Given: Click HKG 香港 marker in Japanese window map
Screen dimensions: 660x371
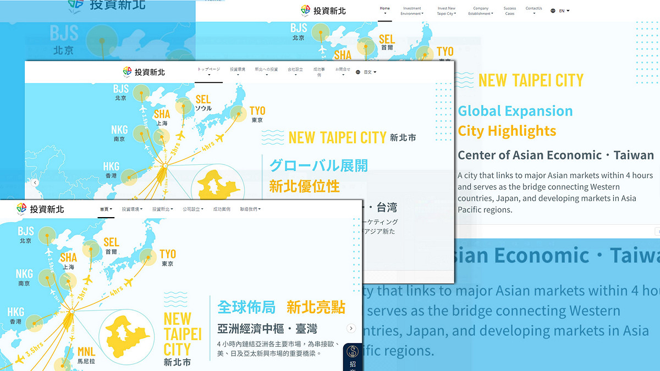Looking at the screenshot, I should (129, 178).
